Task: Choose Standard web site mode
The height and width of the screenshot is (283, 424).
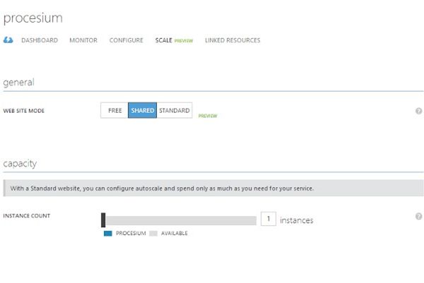Action: pyautogui.click(x=175, y=110)
